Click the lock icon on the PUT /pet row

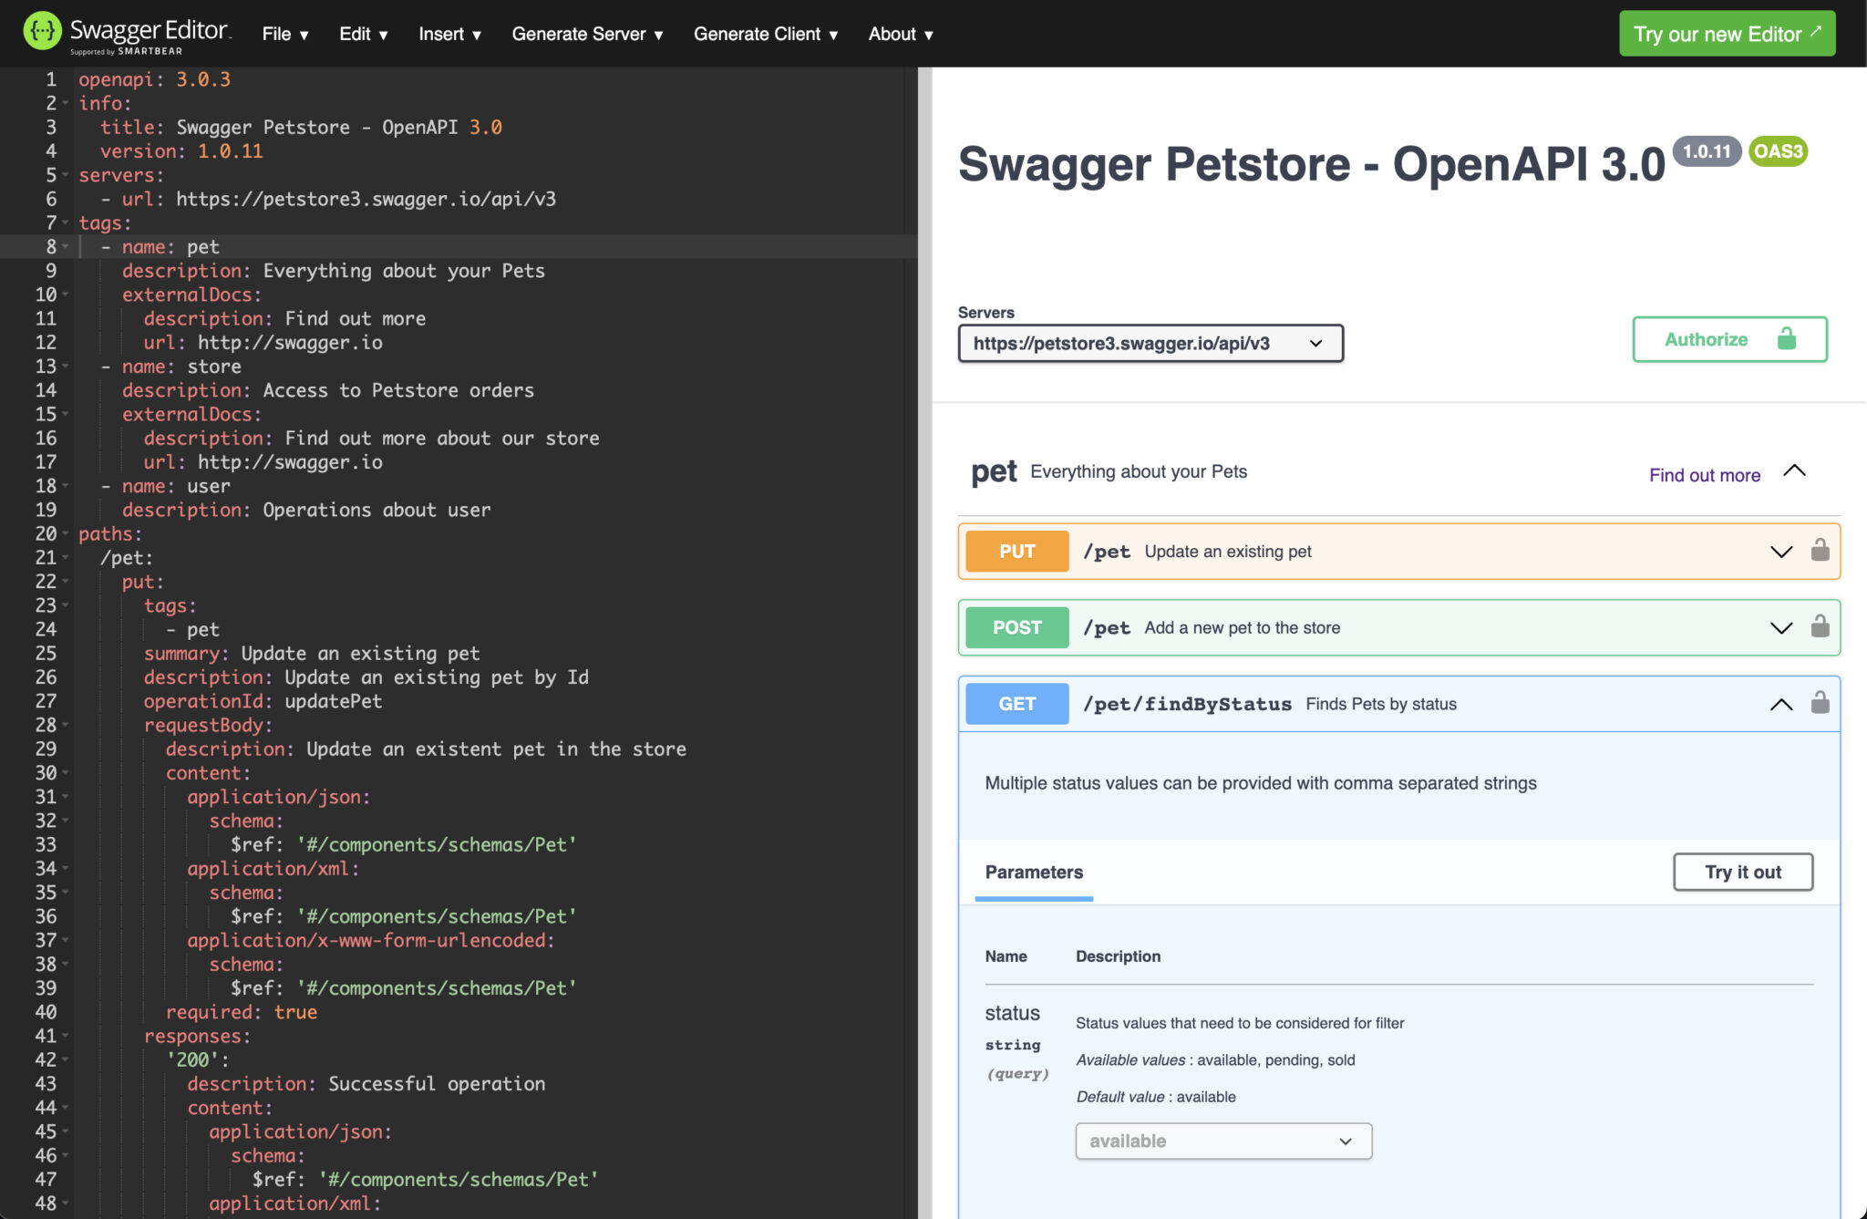click(x=1820, y=550)
